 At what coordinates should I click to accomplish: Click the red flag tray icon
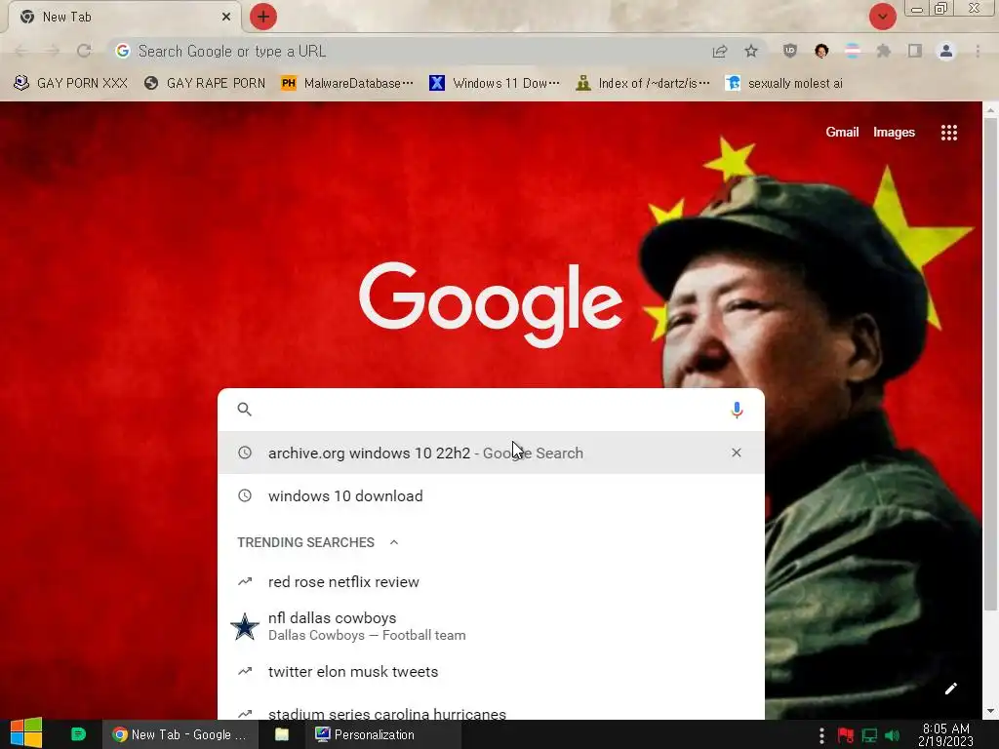pyautogui.click(x=846, y=735)
